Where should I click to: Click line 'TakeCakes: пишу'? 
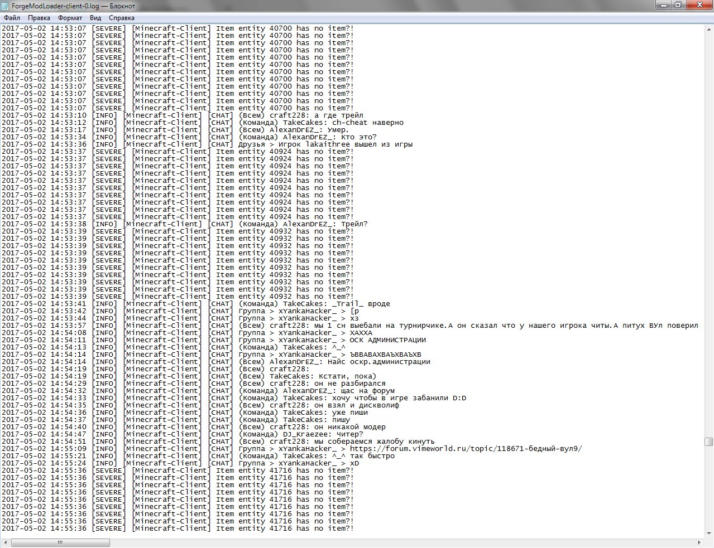175,420
